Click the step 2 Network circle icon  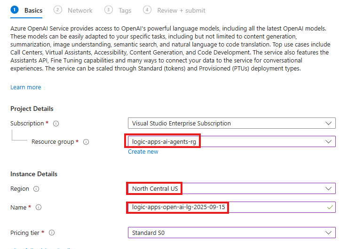point(58,10)
